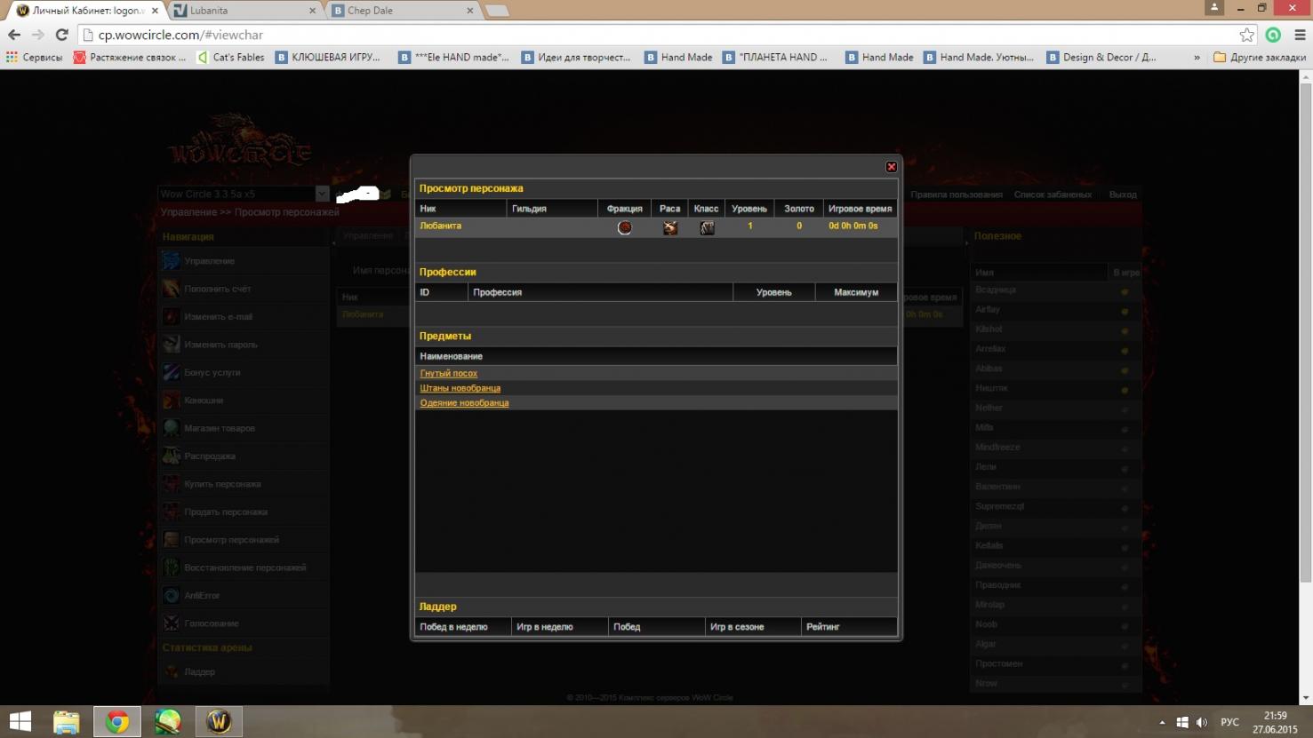Screen dimensions: 1313x738
Task: Open the Одеяние новобранца item link
Action: 465,403
